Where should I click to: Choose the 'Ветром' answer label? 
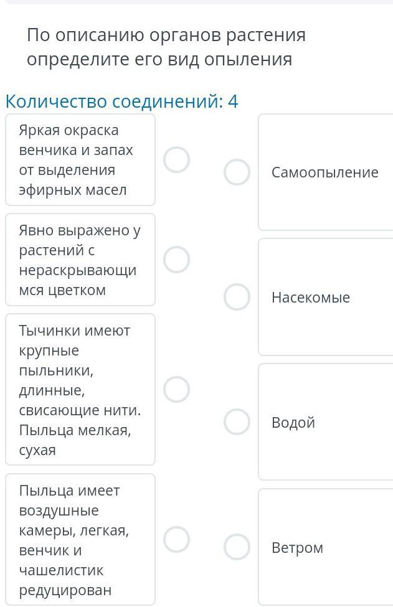297,548
